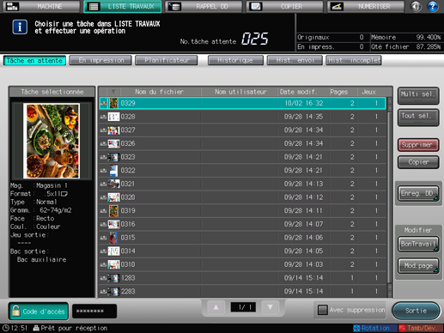This screenshot has height=333, width=444.
Task: Select job 0323 thumbnail icon
Action: [x=113, y=157]
